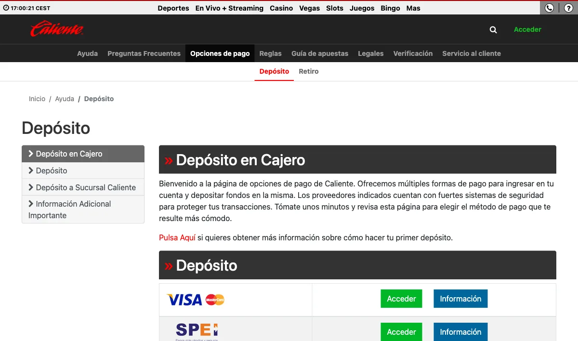Expand Depósito a Sucursal Caliente item
Screen dimensions: 578x341
click(83, 187)
